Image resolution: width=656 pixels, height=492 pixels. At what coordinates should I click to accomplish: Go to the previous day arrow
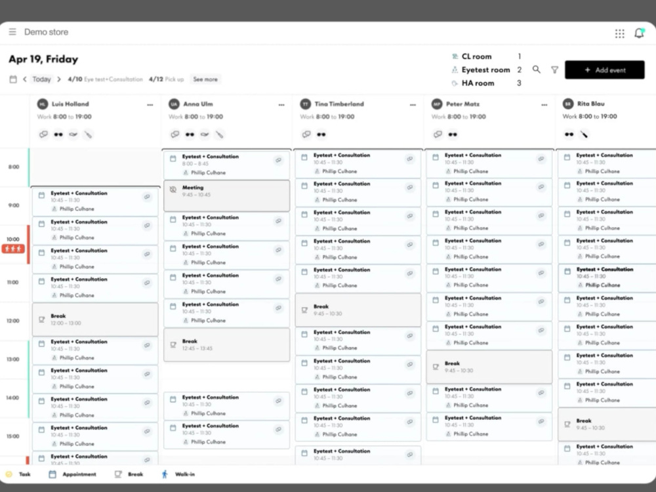click(25, 79)
